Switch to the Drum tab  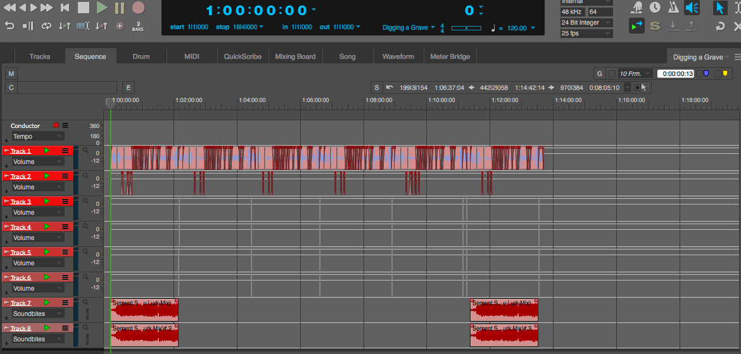[141, 56]
